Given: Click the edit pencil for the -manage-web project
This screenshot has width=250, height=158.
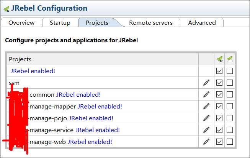Looking at the screenshot, I should pyautogui.click(x=206, y=142).
